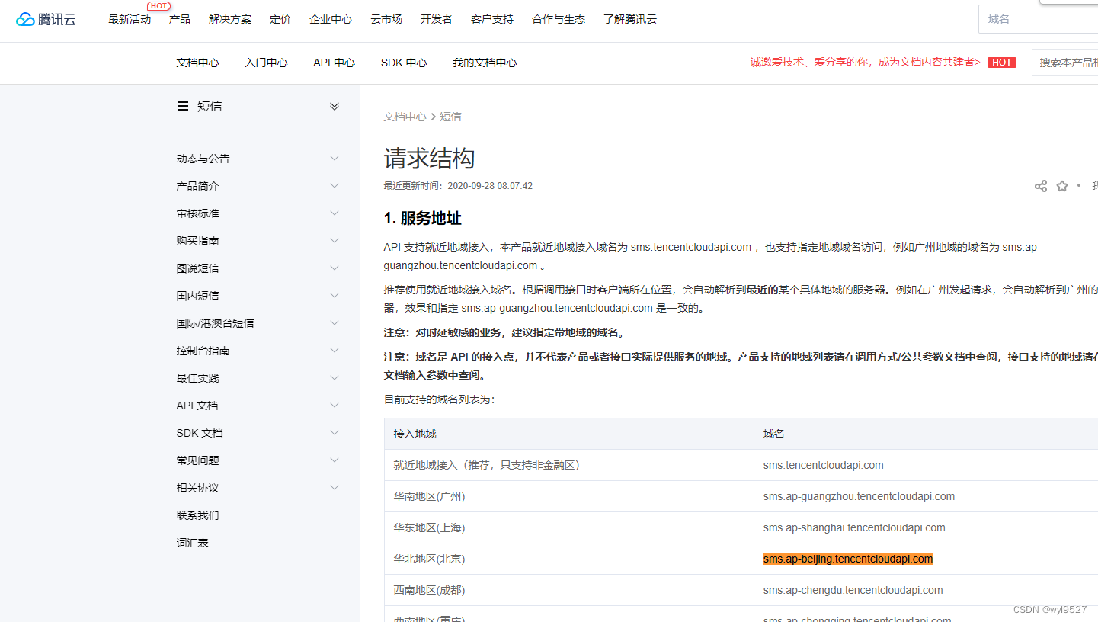Screen dimensions: 1098x622
Task: Expand the 产品简介 section
Action: pyautogui.click(x=335, y=186)
